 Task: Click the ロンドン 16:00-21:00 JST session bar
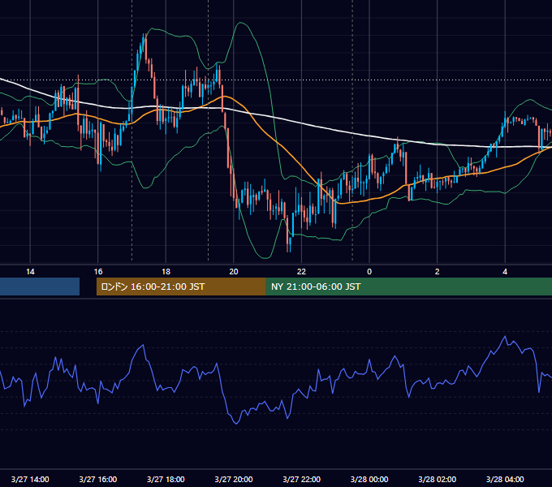[181, 287]
